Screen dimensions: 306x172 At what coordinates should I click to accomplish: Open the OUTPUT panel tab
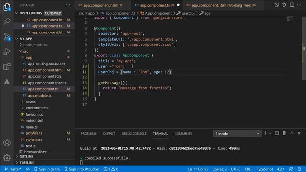pos(109,134)
